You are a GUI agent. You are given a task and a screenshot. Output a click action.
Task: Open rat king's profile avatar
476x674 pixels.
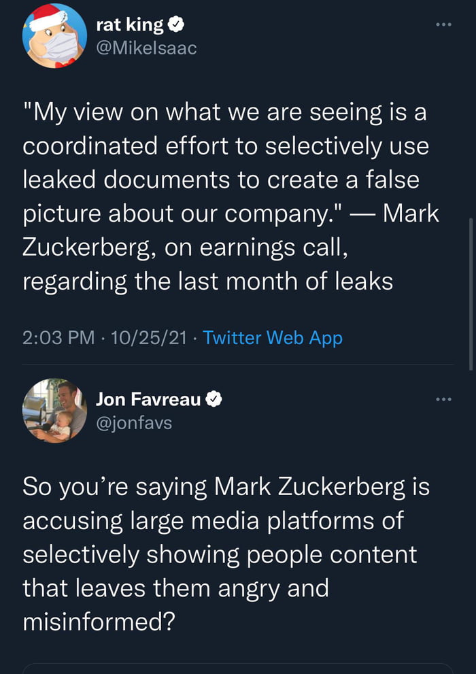[x=54, y=35]
